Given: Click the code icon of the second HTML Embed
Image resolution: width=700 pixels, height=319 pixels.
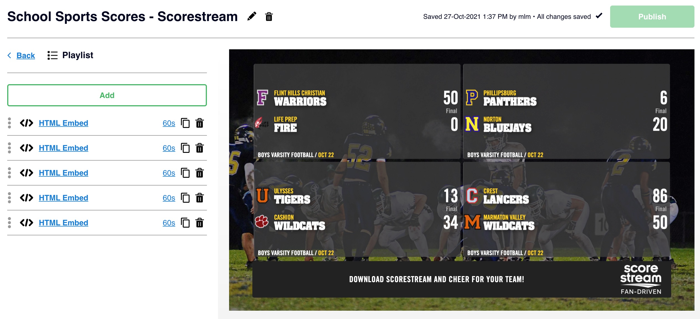Looking at the screenshot, I should 27,148.
